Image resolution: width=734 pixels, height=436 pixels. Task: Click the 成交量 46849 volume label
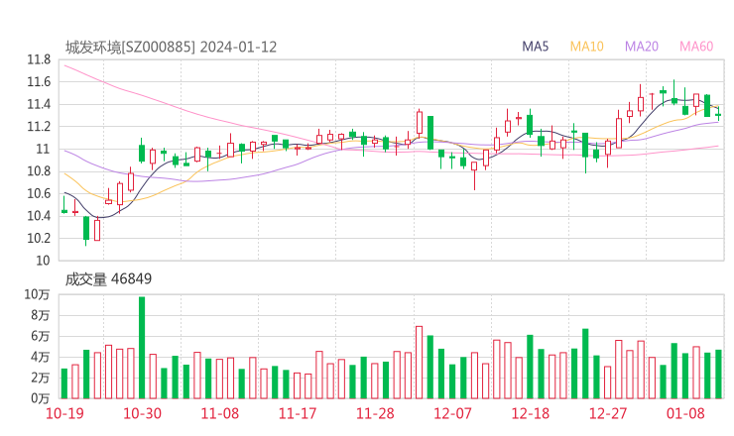point(108,278)
